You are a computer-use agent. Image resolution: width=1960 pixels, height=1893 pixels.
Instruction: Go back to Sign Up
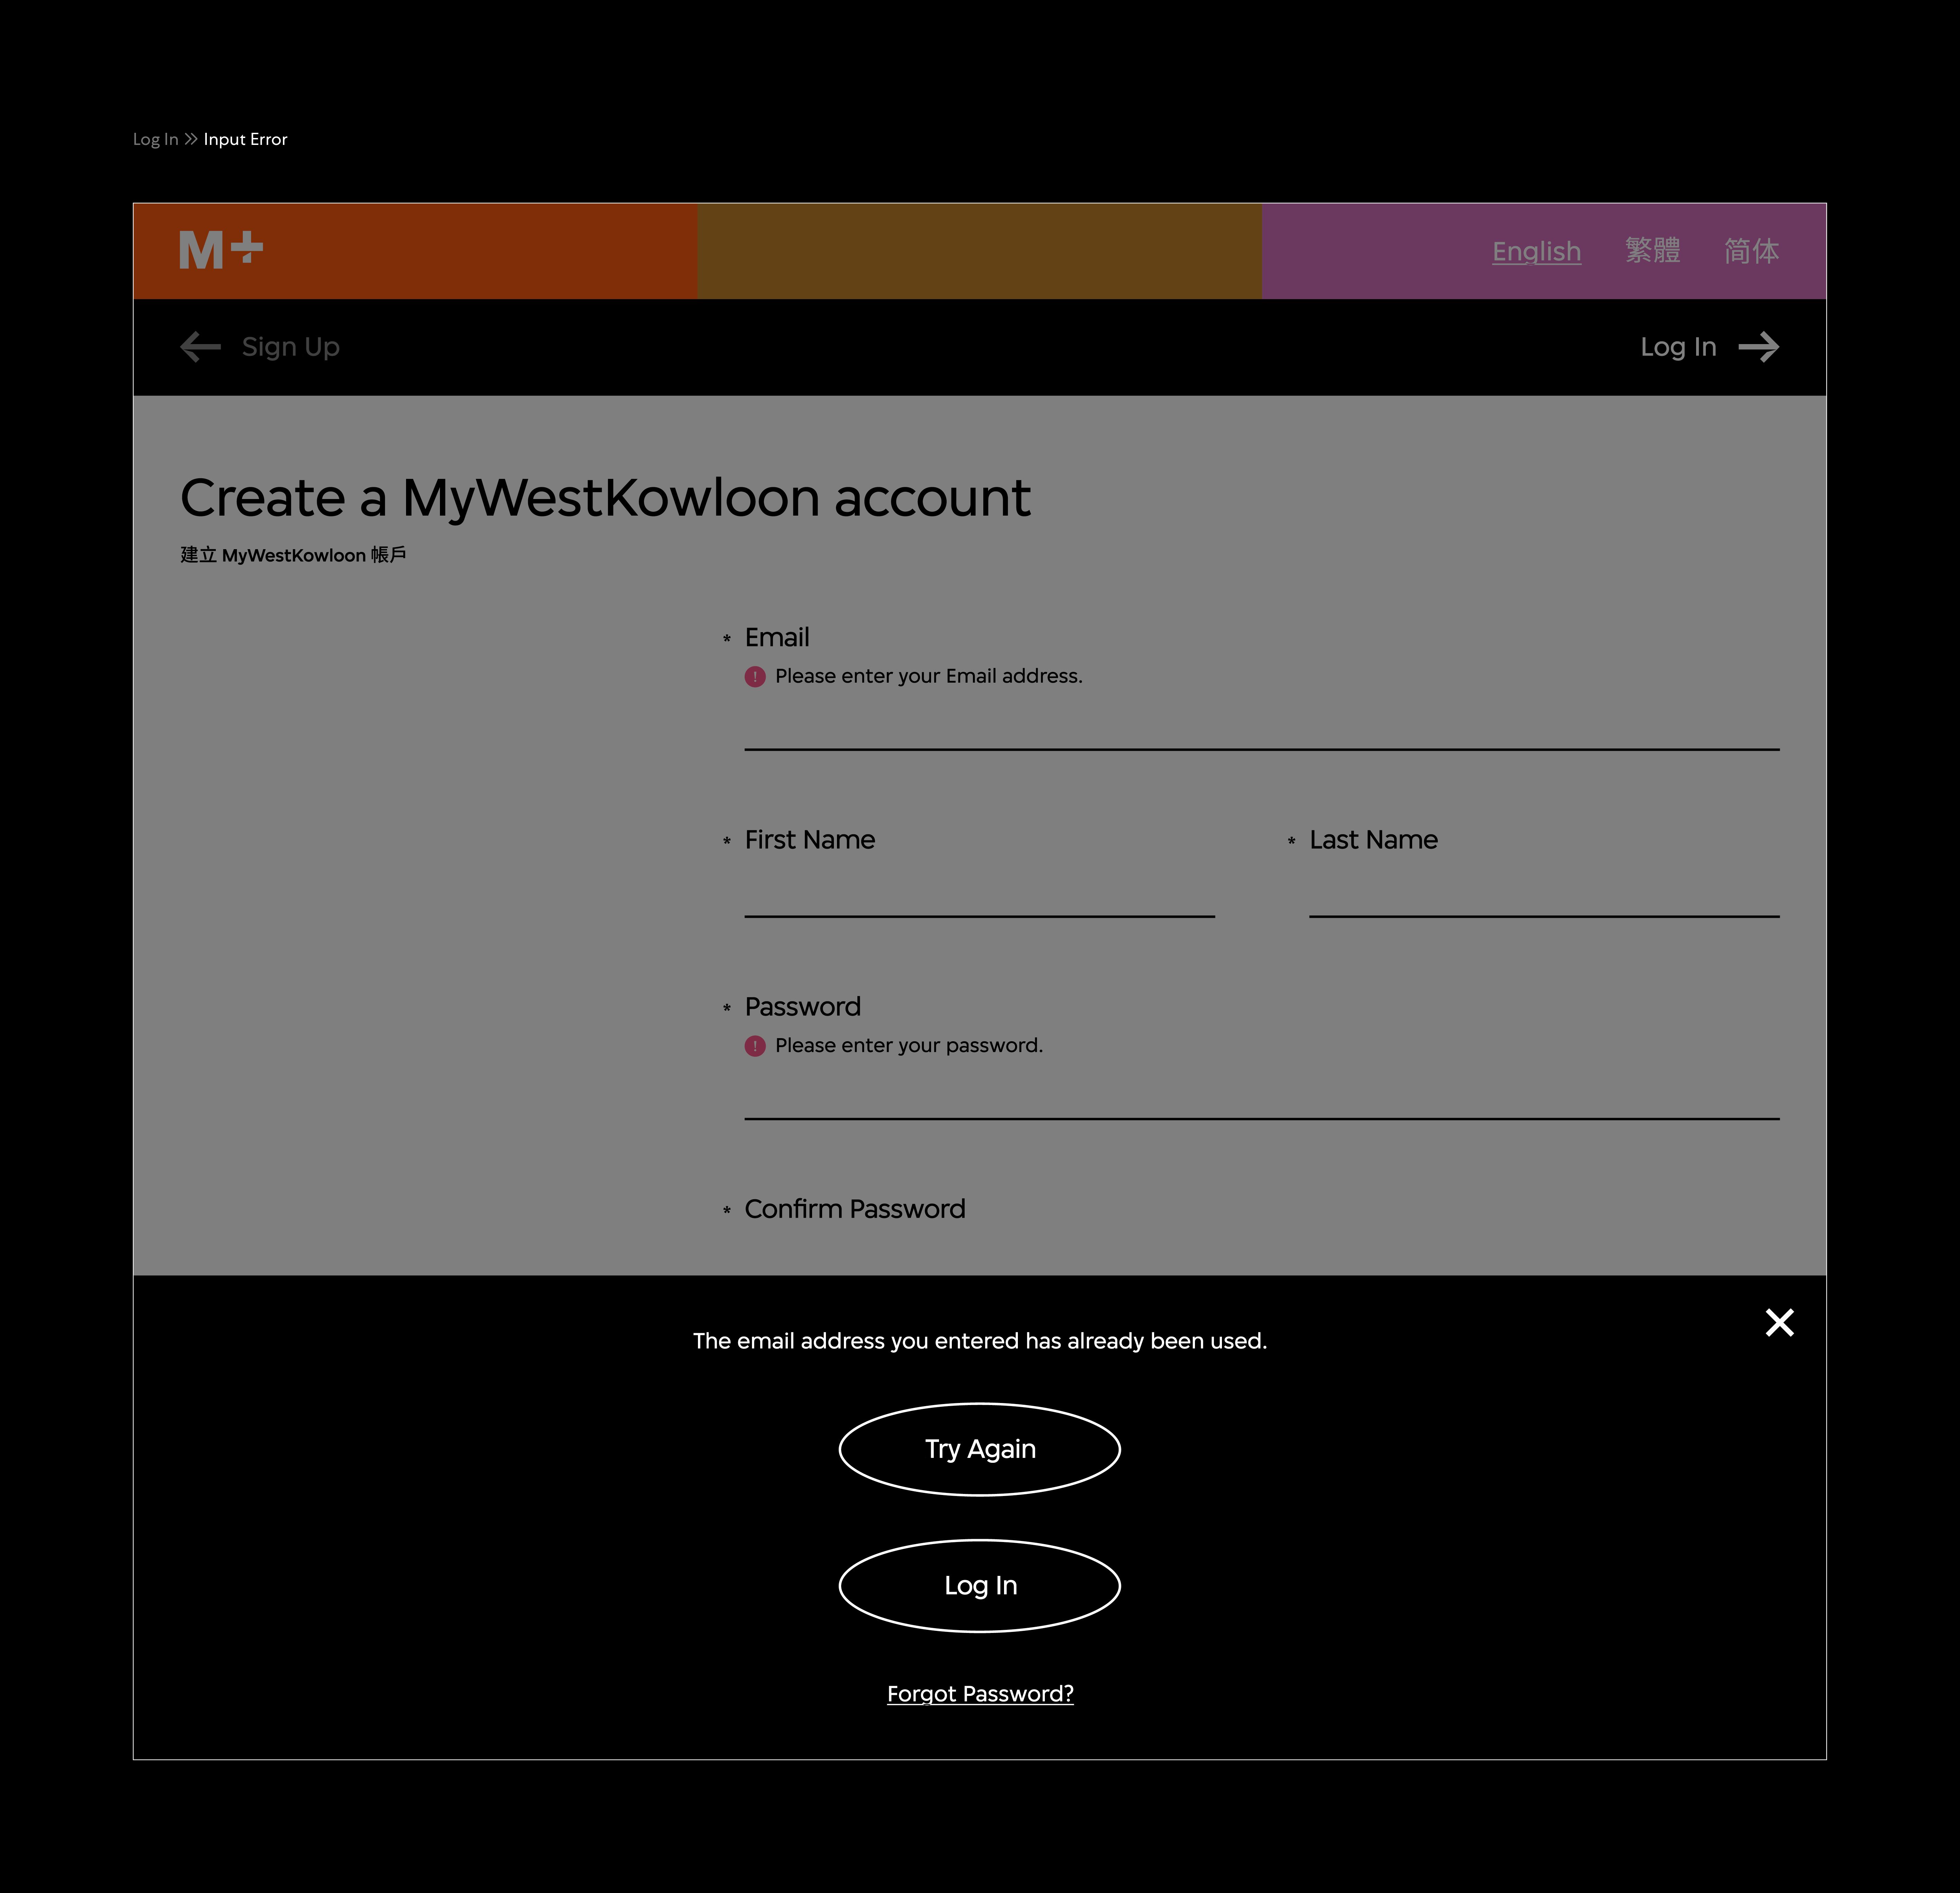pyautogui.click(x=291, y=347)
